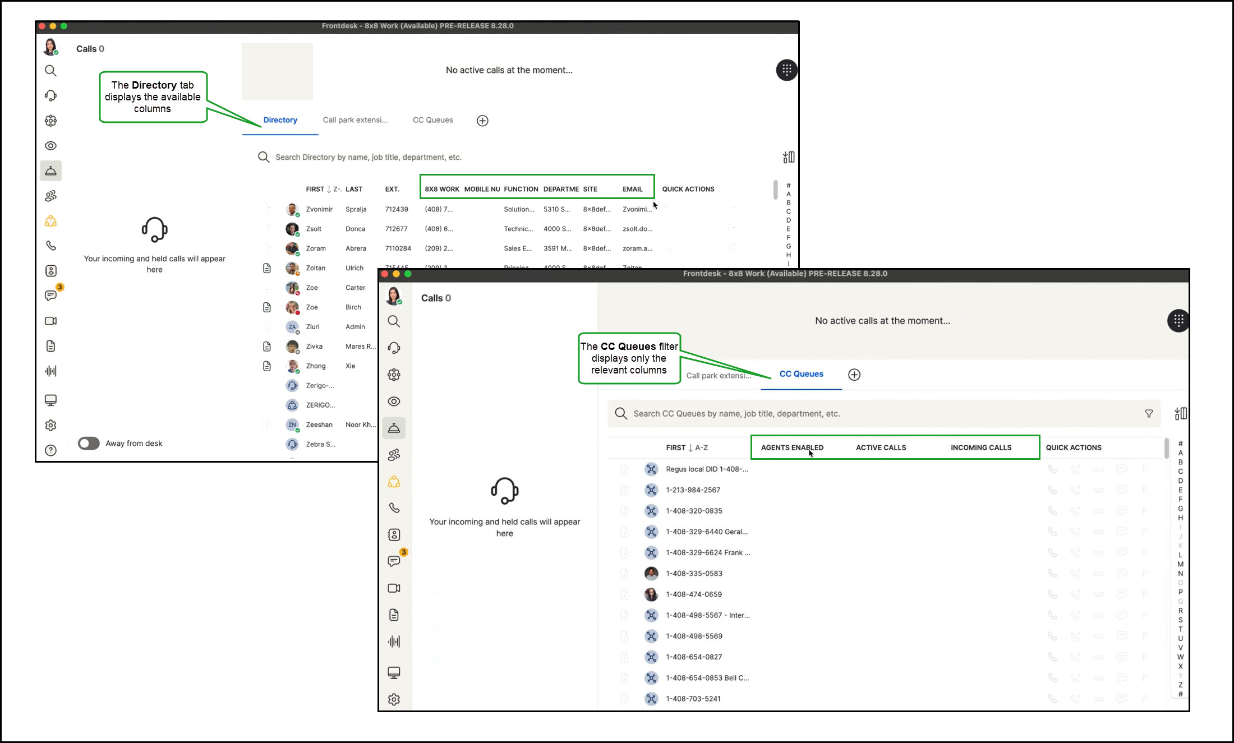Select the Call park extensions tab in the back window
The image size is (1234, 743).
tap(355, 120)
